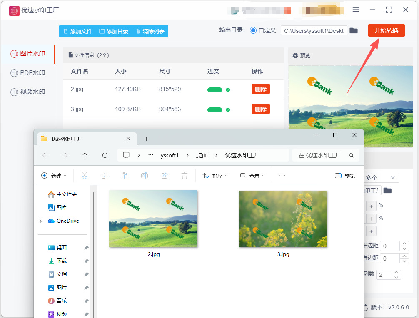Open 音乐 in the quick access list

point(57,301)
